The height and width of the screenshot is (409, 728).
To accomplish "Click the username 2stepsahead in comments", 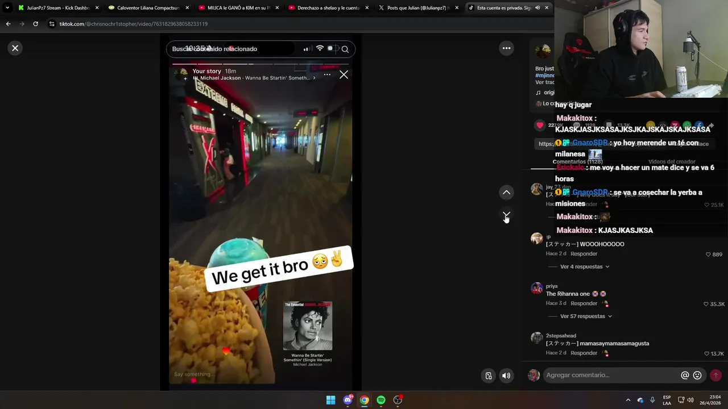I will click(x=561, y=336).
